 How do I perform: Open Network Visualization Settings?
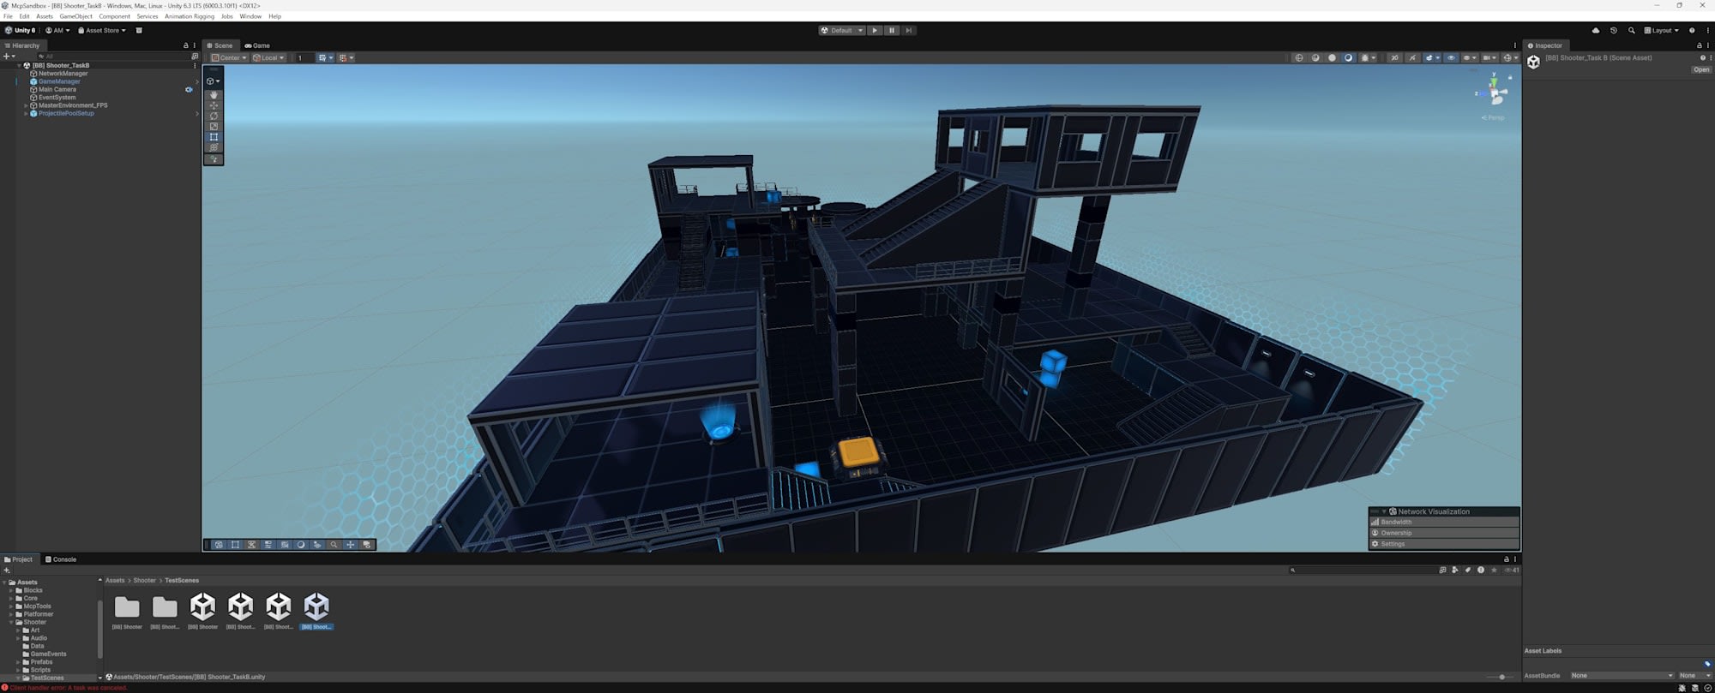pyautogui.click(x=1444, y=544)
